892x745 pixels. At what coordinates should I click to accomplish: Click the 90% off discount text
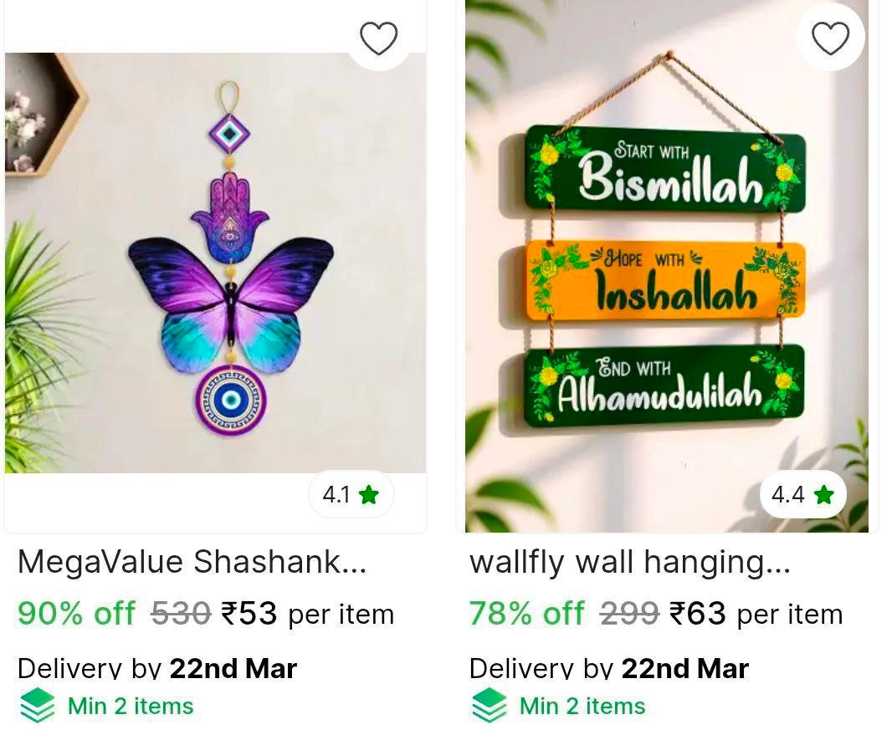click(x=77, y=614)
